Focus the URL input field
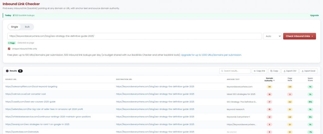This screenshot has width=323, height=134. [134, 36]
